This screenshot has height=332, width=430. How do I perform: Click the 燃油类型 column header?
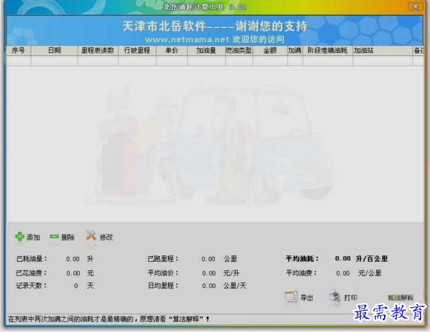click(239, 50)
